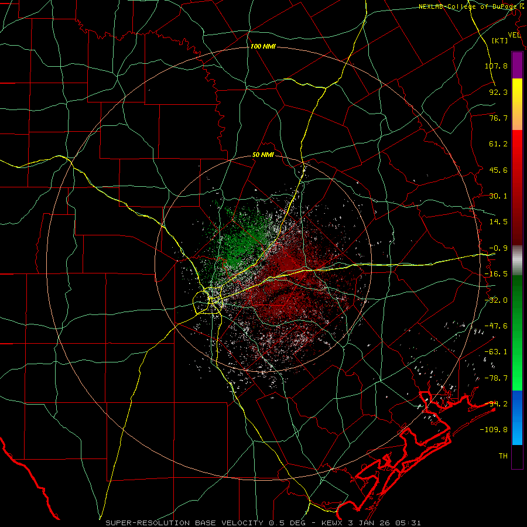Click the 30.1 velocity scale value

pos(498,196)
